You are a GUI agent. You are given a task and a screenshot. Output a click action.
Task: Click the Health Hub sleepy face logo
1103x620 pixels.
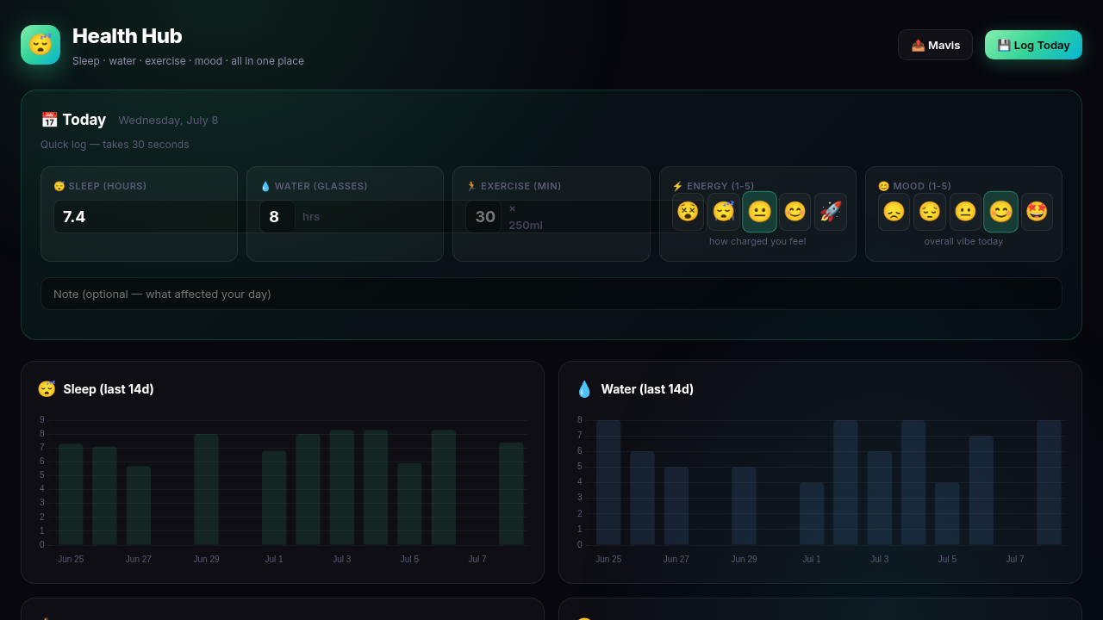tap(41, 45)
